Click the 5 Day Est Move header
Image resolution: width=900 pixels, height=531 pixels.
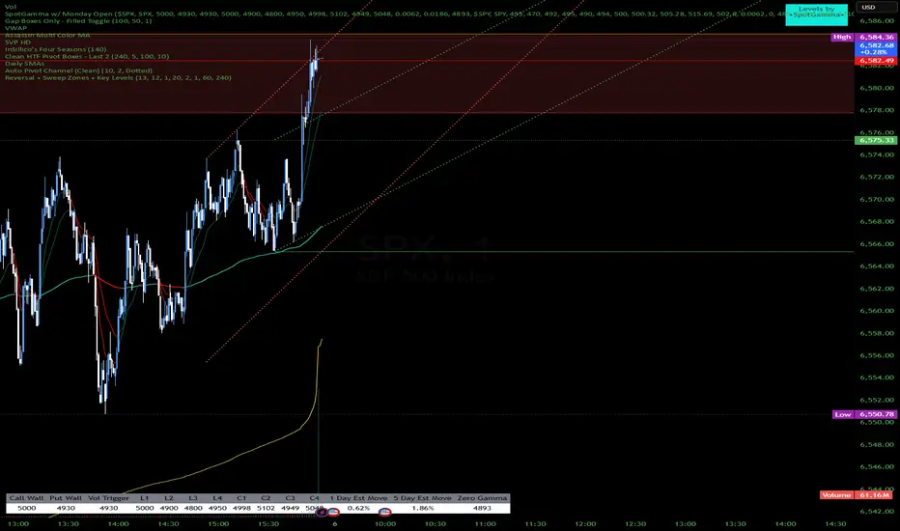click(x=422, y=498)
